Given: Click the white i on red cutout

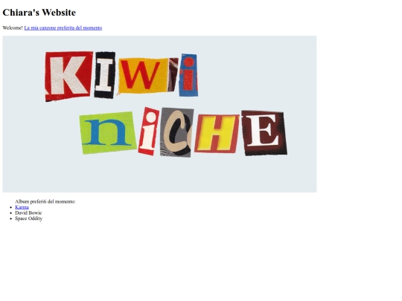Looking at the screenshot, I should (x=148, y=131).
